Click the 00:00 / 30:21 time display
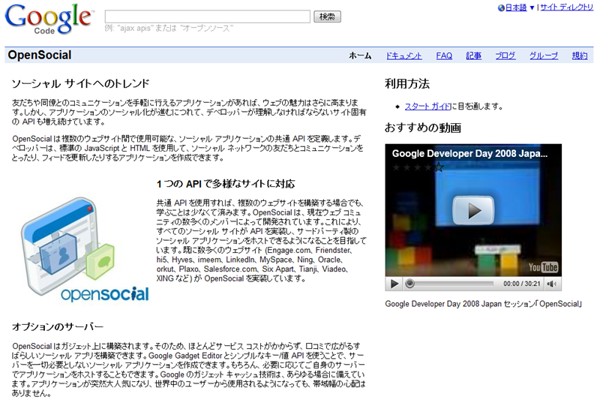Viewport: 600px width, 406px height. pyautogui.click(x=521, y=284)
